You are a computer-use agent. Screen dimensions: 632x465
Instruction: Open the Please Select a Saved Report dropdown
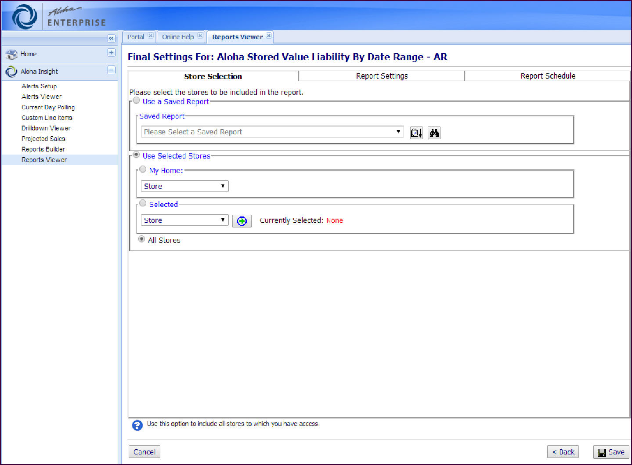coord(272,132)
